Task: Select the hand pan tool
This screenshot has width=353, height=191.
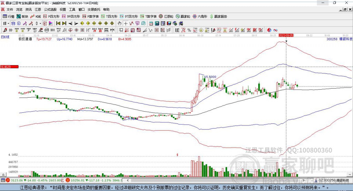Action: (x=119, y=23)
